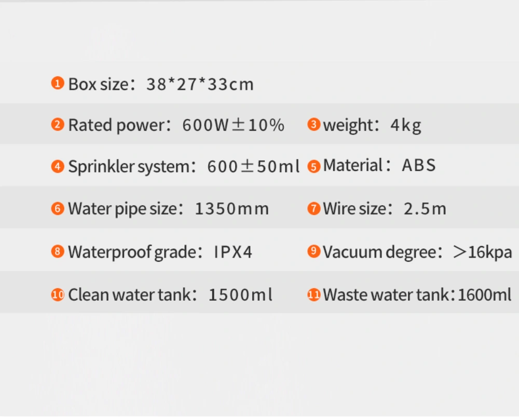Select the Material ABS specification text
Image resolution: width=519 pixels, height=417 pixels.
[379, 166]
